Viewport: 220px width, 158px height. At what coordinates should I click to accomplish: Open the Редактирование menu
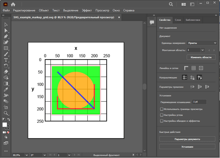(24, 10)
